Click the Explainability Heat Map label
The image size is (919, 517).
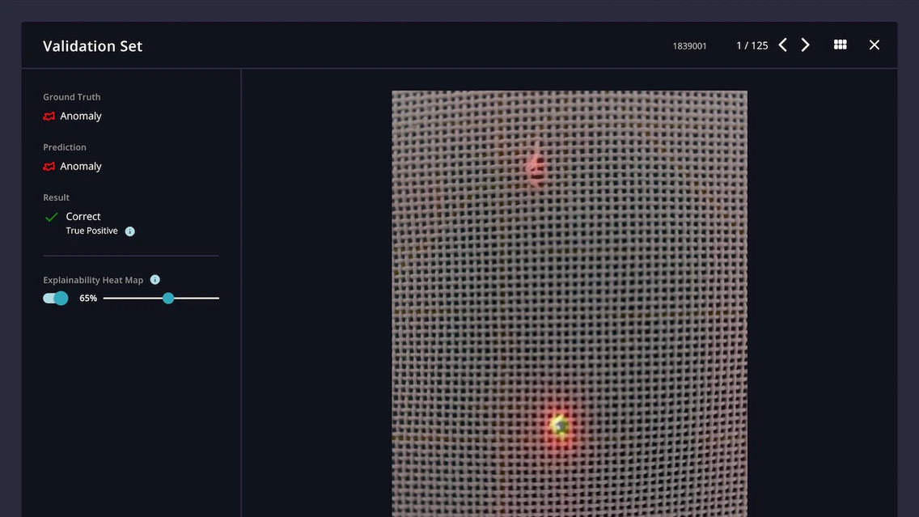pos(93,280)
